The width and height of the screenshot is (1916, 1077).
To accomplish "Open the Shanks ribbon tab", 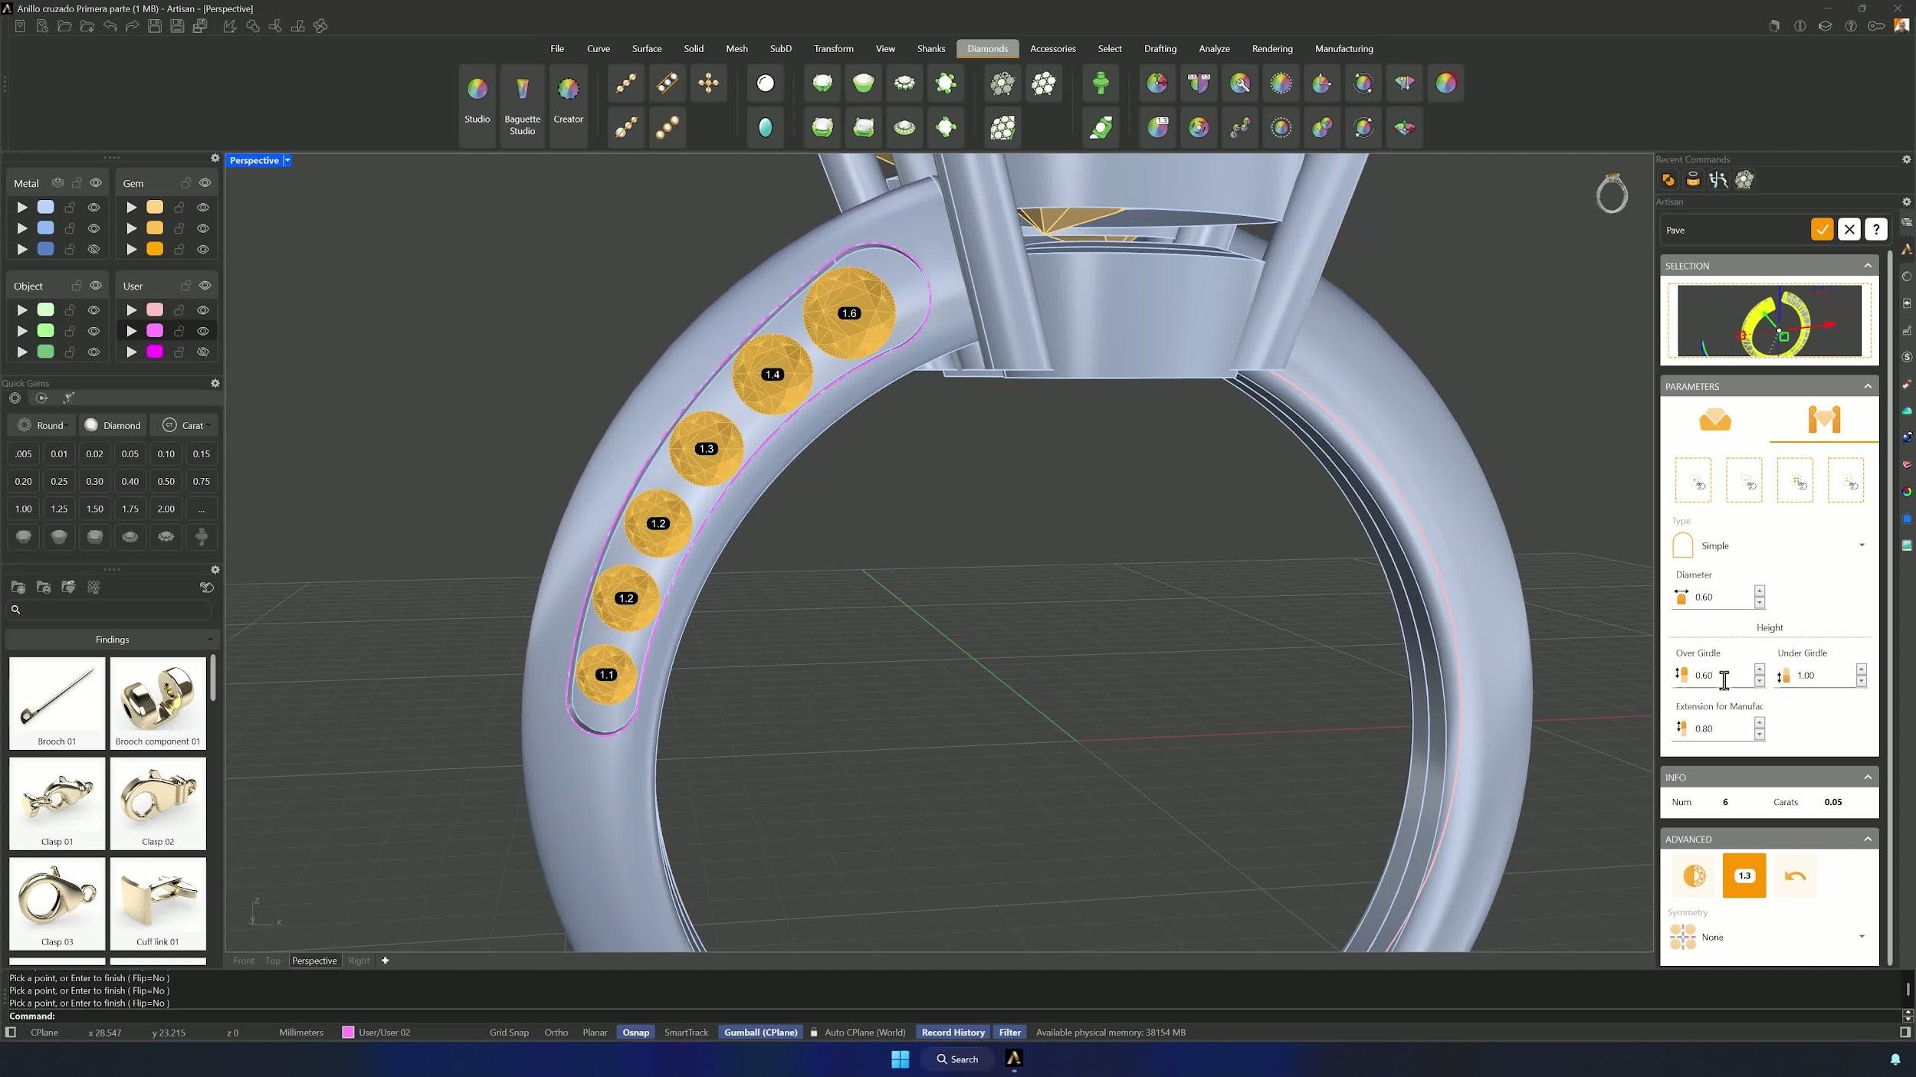I will pos(930,48).
